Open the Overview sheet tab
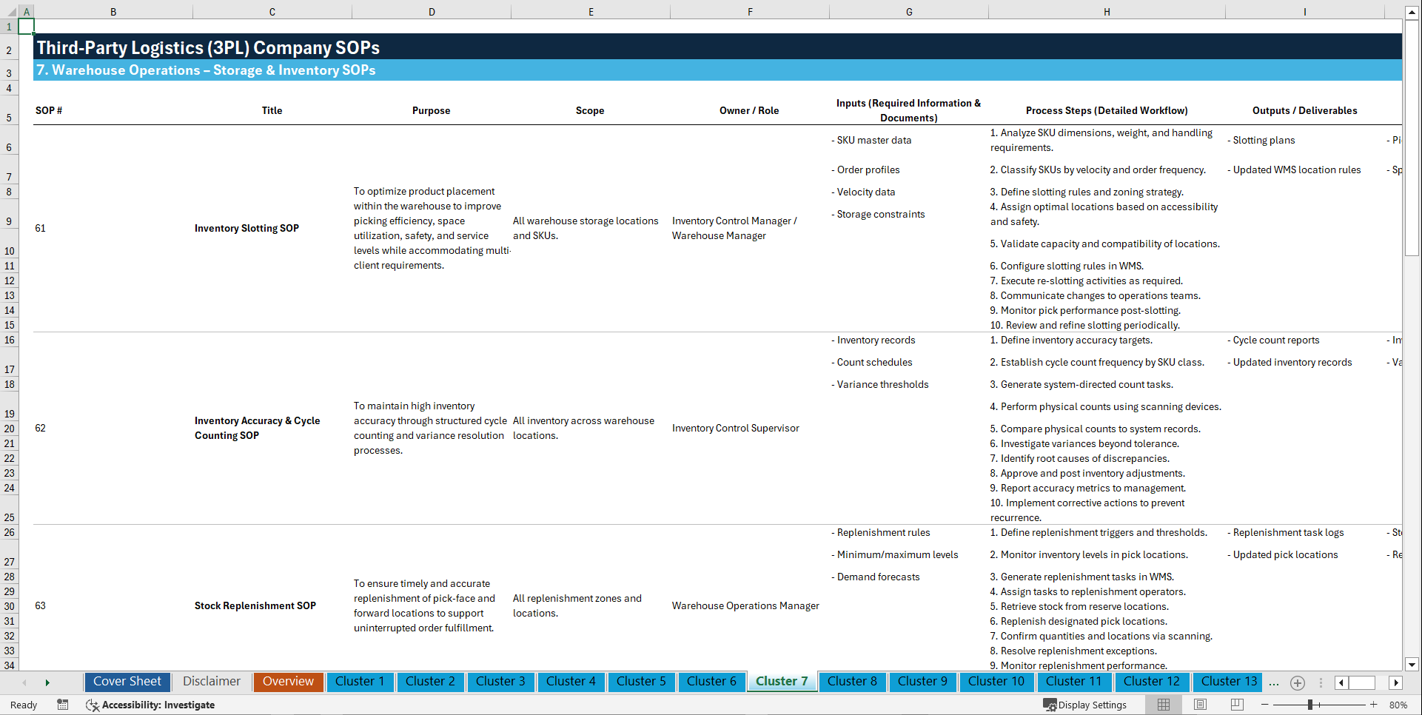The height and width of the screenshot is (715, 1422). (288, 682)
